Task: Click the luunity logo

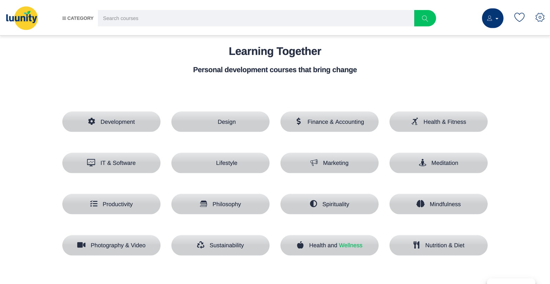Action: pyautogui.click(x=22, y=18)
